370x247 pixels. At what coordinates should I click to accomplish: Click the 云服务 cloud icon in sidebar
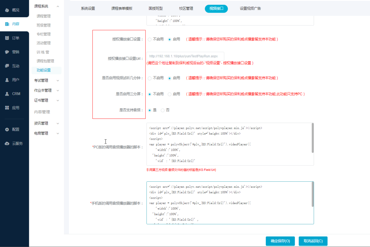click(x=7, y=144)
